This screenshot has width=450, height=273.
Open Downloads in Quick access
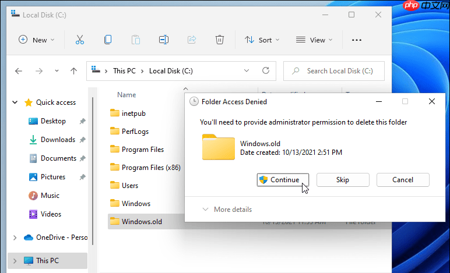pos(58,140)
